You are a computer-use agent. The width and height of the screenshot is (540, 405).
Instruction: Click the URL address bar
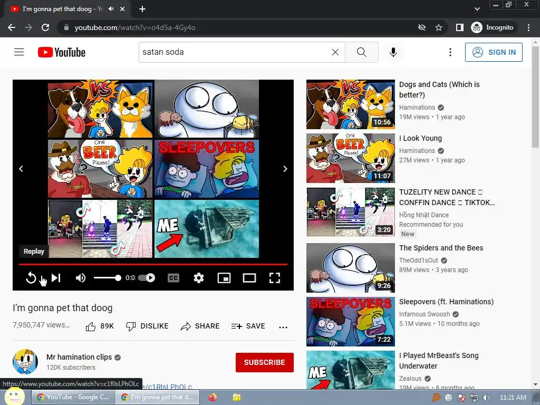pyautogui.click(x=241, y=27)
